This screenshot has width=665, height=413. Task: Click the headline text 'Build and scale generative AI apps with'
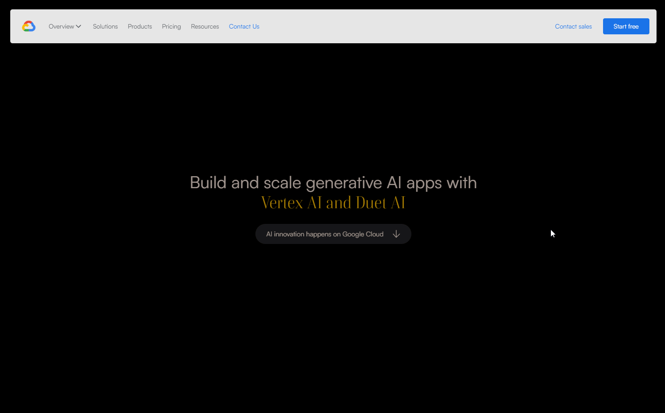(x=333, y=183)
